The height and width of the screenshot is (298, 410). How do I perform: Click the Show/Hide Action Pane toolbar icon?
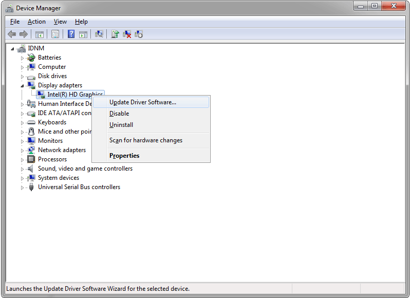(83, 34)
